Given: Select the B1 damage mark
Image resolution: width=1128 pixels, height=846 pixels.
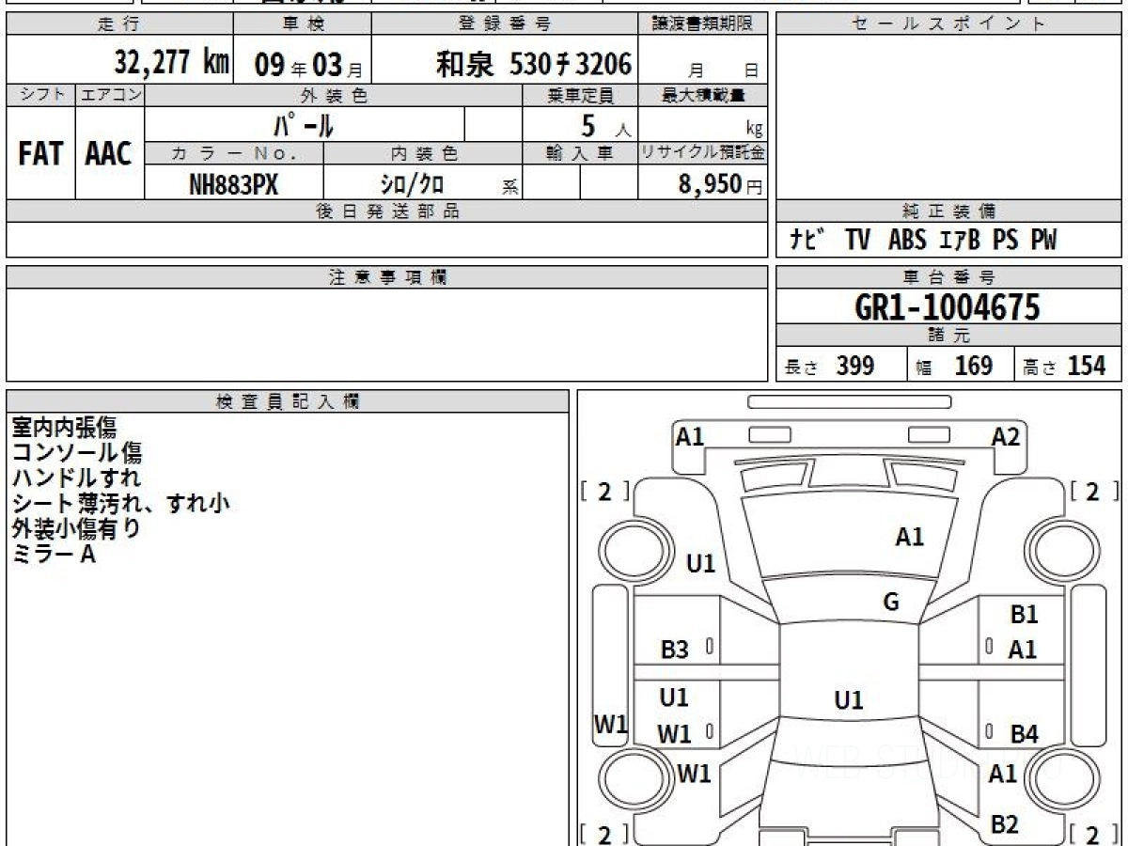Looking at the screenshot, I should click(1024, 615).
